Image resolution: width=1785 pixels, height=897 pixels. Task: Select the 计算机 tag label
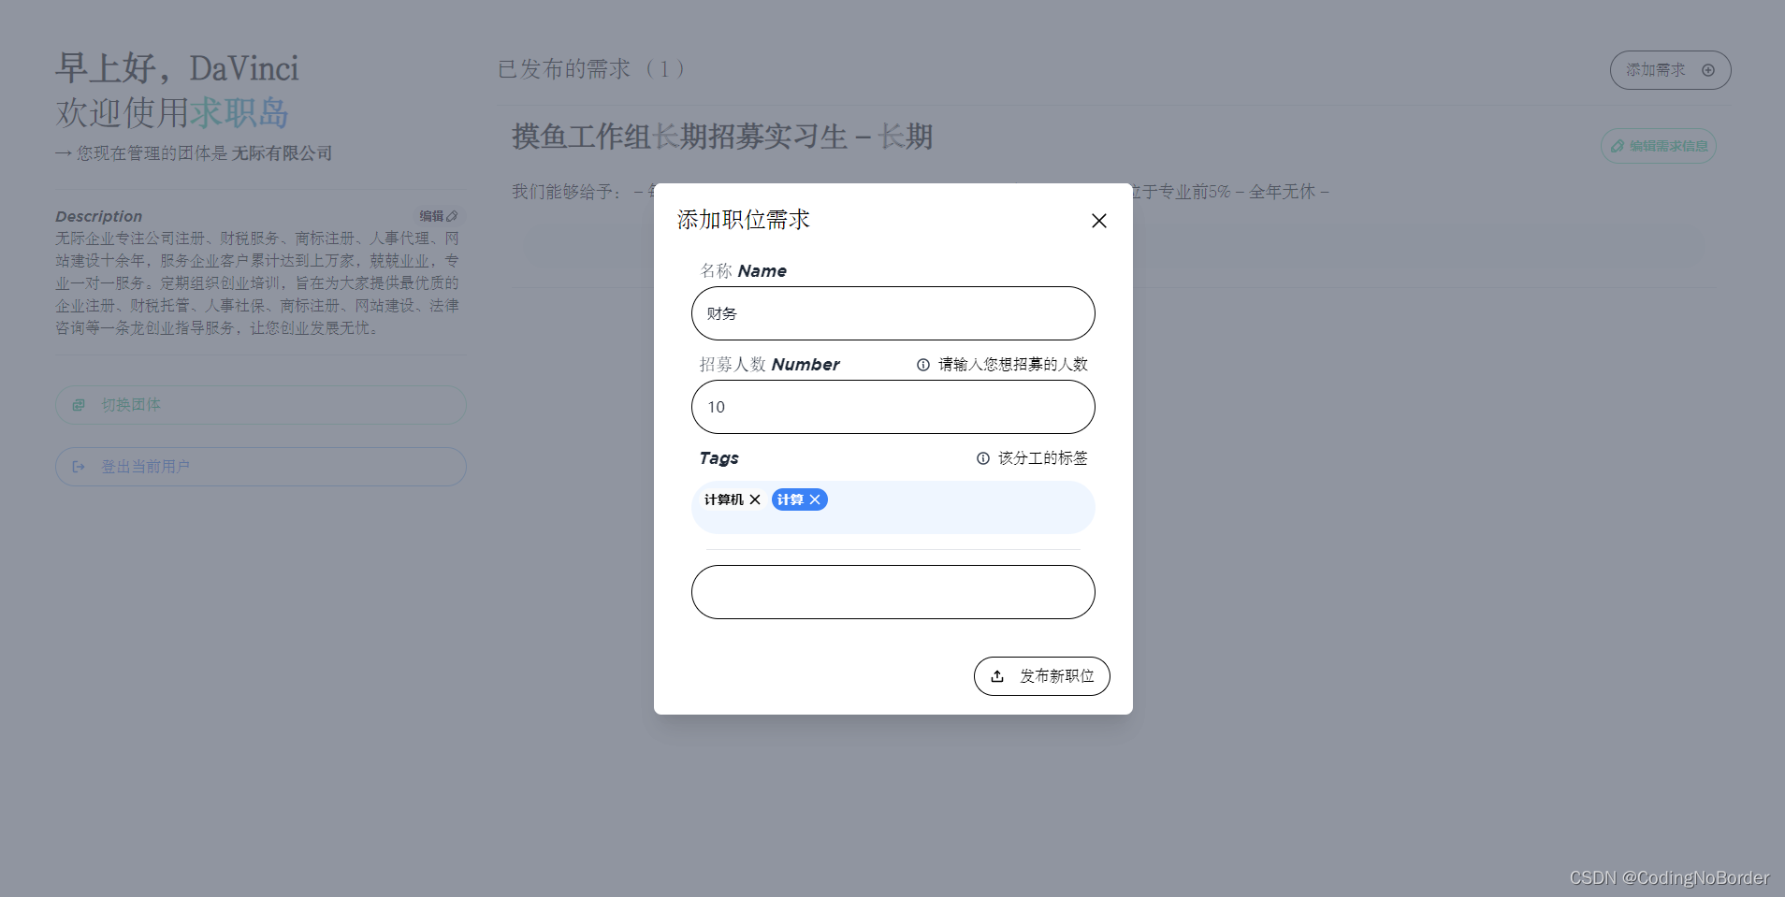pyautogui.click(x=723, y=499)
